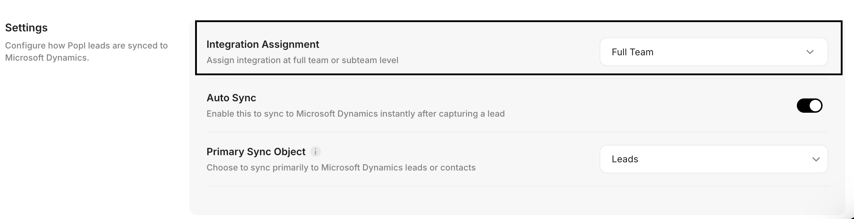Show info tooltip for Primary Sync Object
854x219 pixels.
[315, 152]
